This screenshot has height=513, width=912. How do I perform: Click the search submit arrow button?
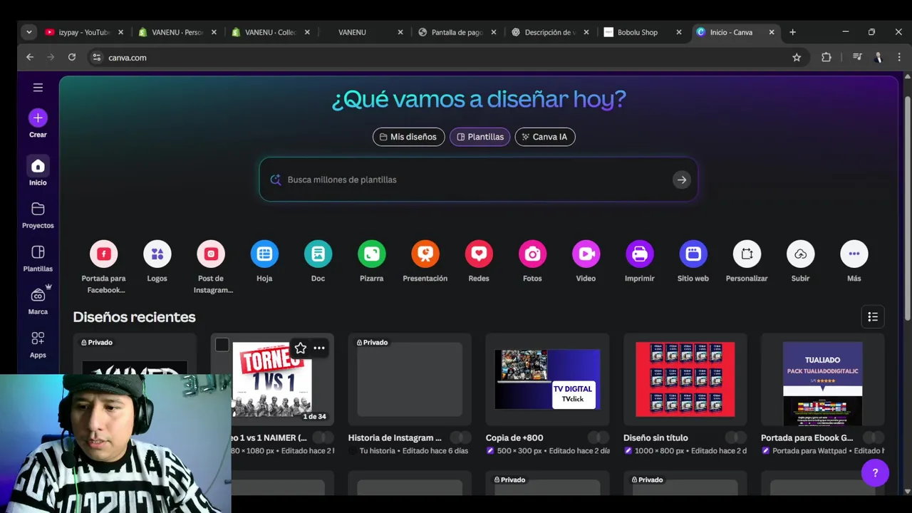[682, 180]
